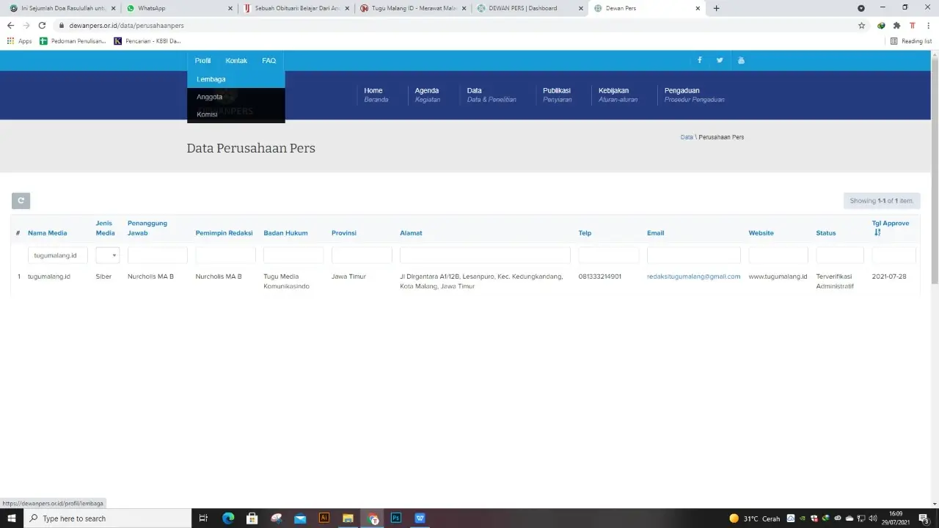939x528 pixels.
Task: Open the FAQ menu item
Action: pos(268,60)
